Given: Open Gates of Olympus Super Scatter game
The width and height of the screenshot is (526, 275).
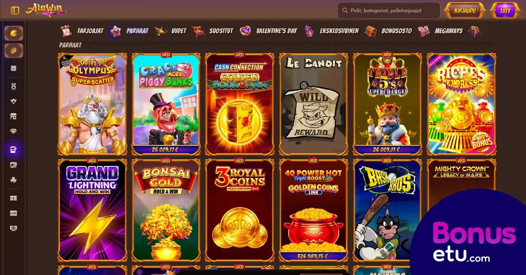Looking at the screenshot, I should coord(92,104).
